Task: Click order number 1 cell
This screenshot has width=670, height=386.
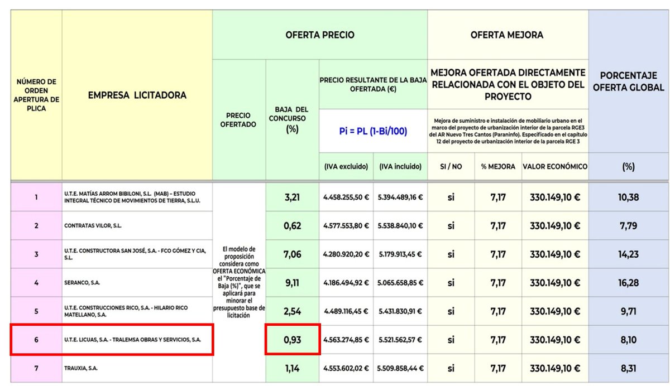Action: click(x=36, y=196)
